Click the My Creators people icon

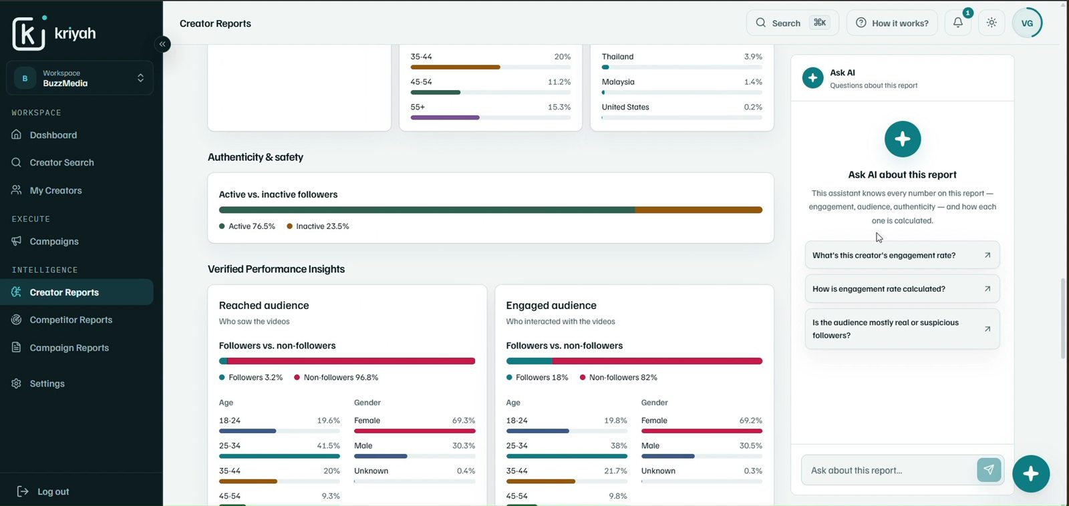17,190
